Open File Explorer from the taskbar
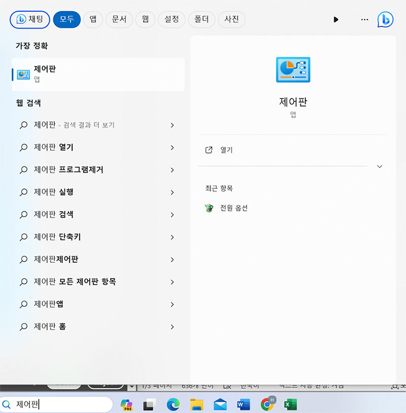Image resolution: width=406 pixels, height=413 pixels. 196,404
